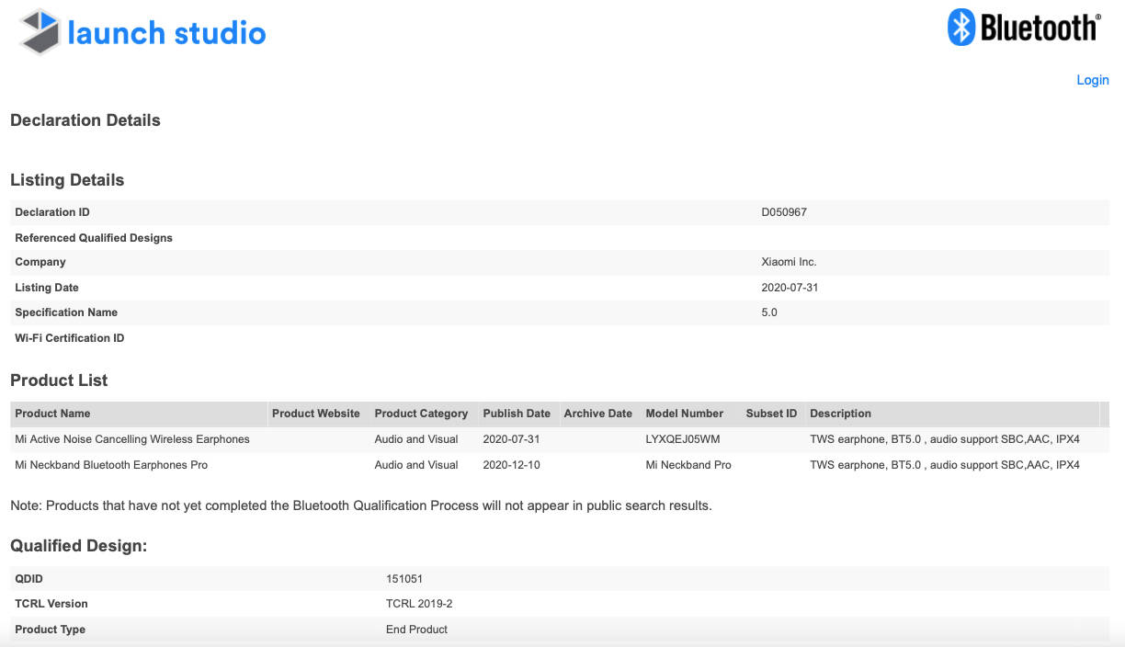1125x647 pixels.
Task: Select the Declaration ID value D050967
Action: (x=784, y=212)
